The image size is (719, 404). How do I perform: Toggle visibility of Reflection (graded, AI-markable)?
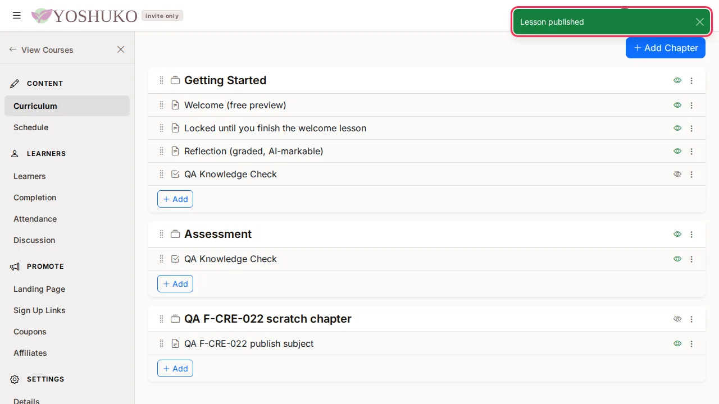pyautogui.click(x=677, y=151)
